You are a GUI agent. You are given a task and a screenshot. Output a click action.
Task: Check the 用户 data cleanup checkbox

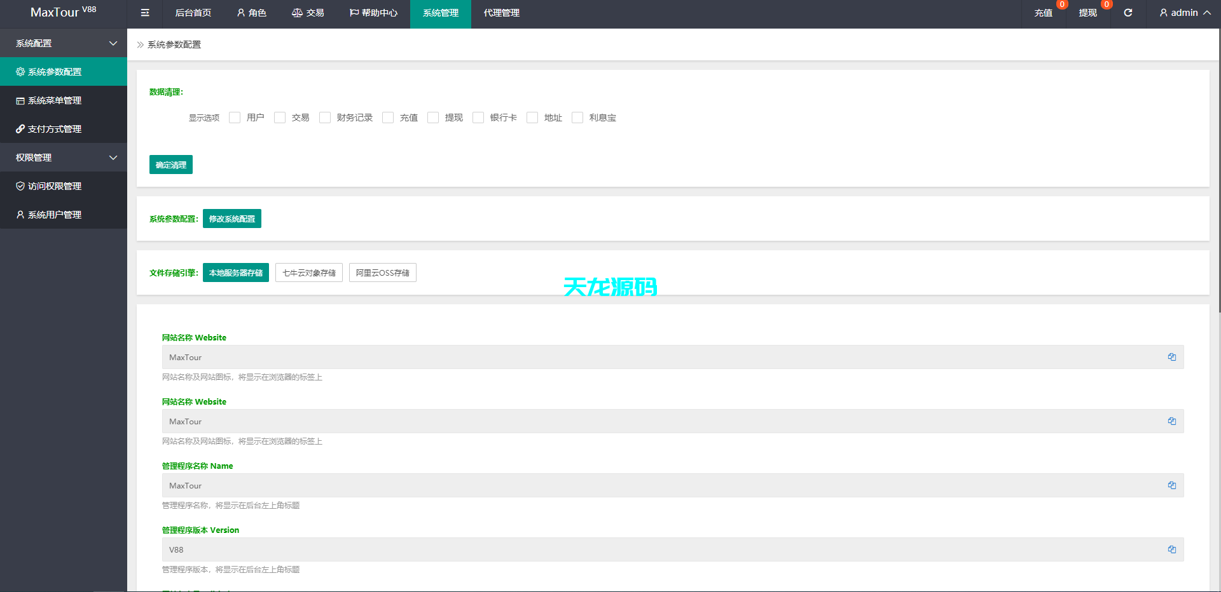[235, 118]
